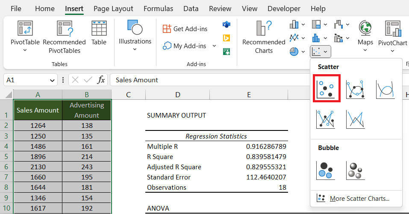This screenshot has width=409, height=214.
Task: Open the My Add-ins dropdown arrow
Action: coord(214,46)
